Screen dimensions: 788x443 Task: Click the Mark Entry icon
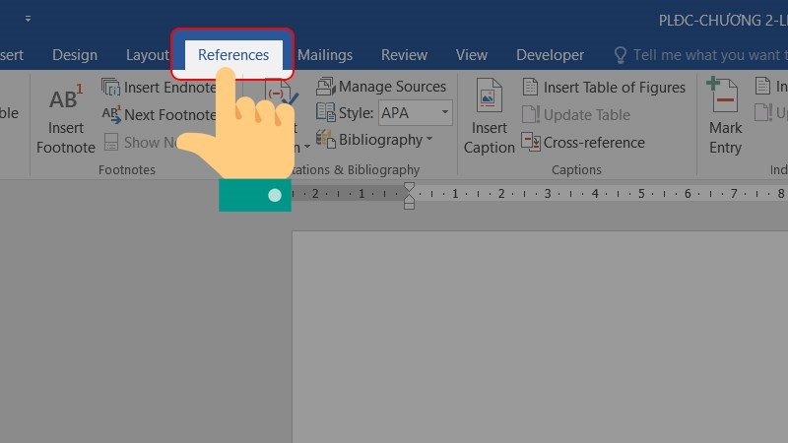724,98
